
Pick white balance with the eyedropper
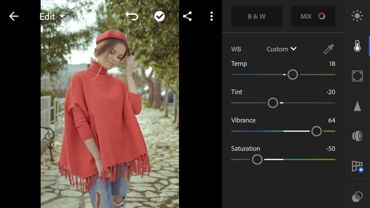(x=329, y=49)
